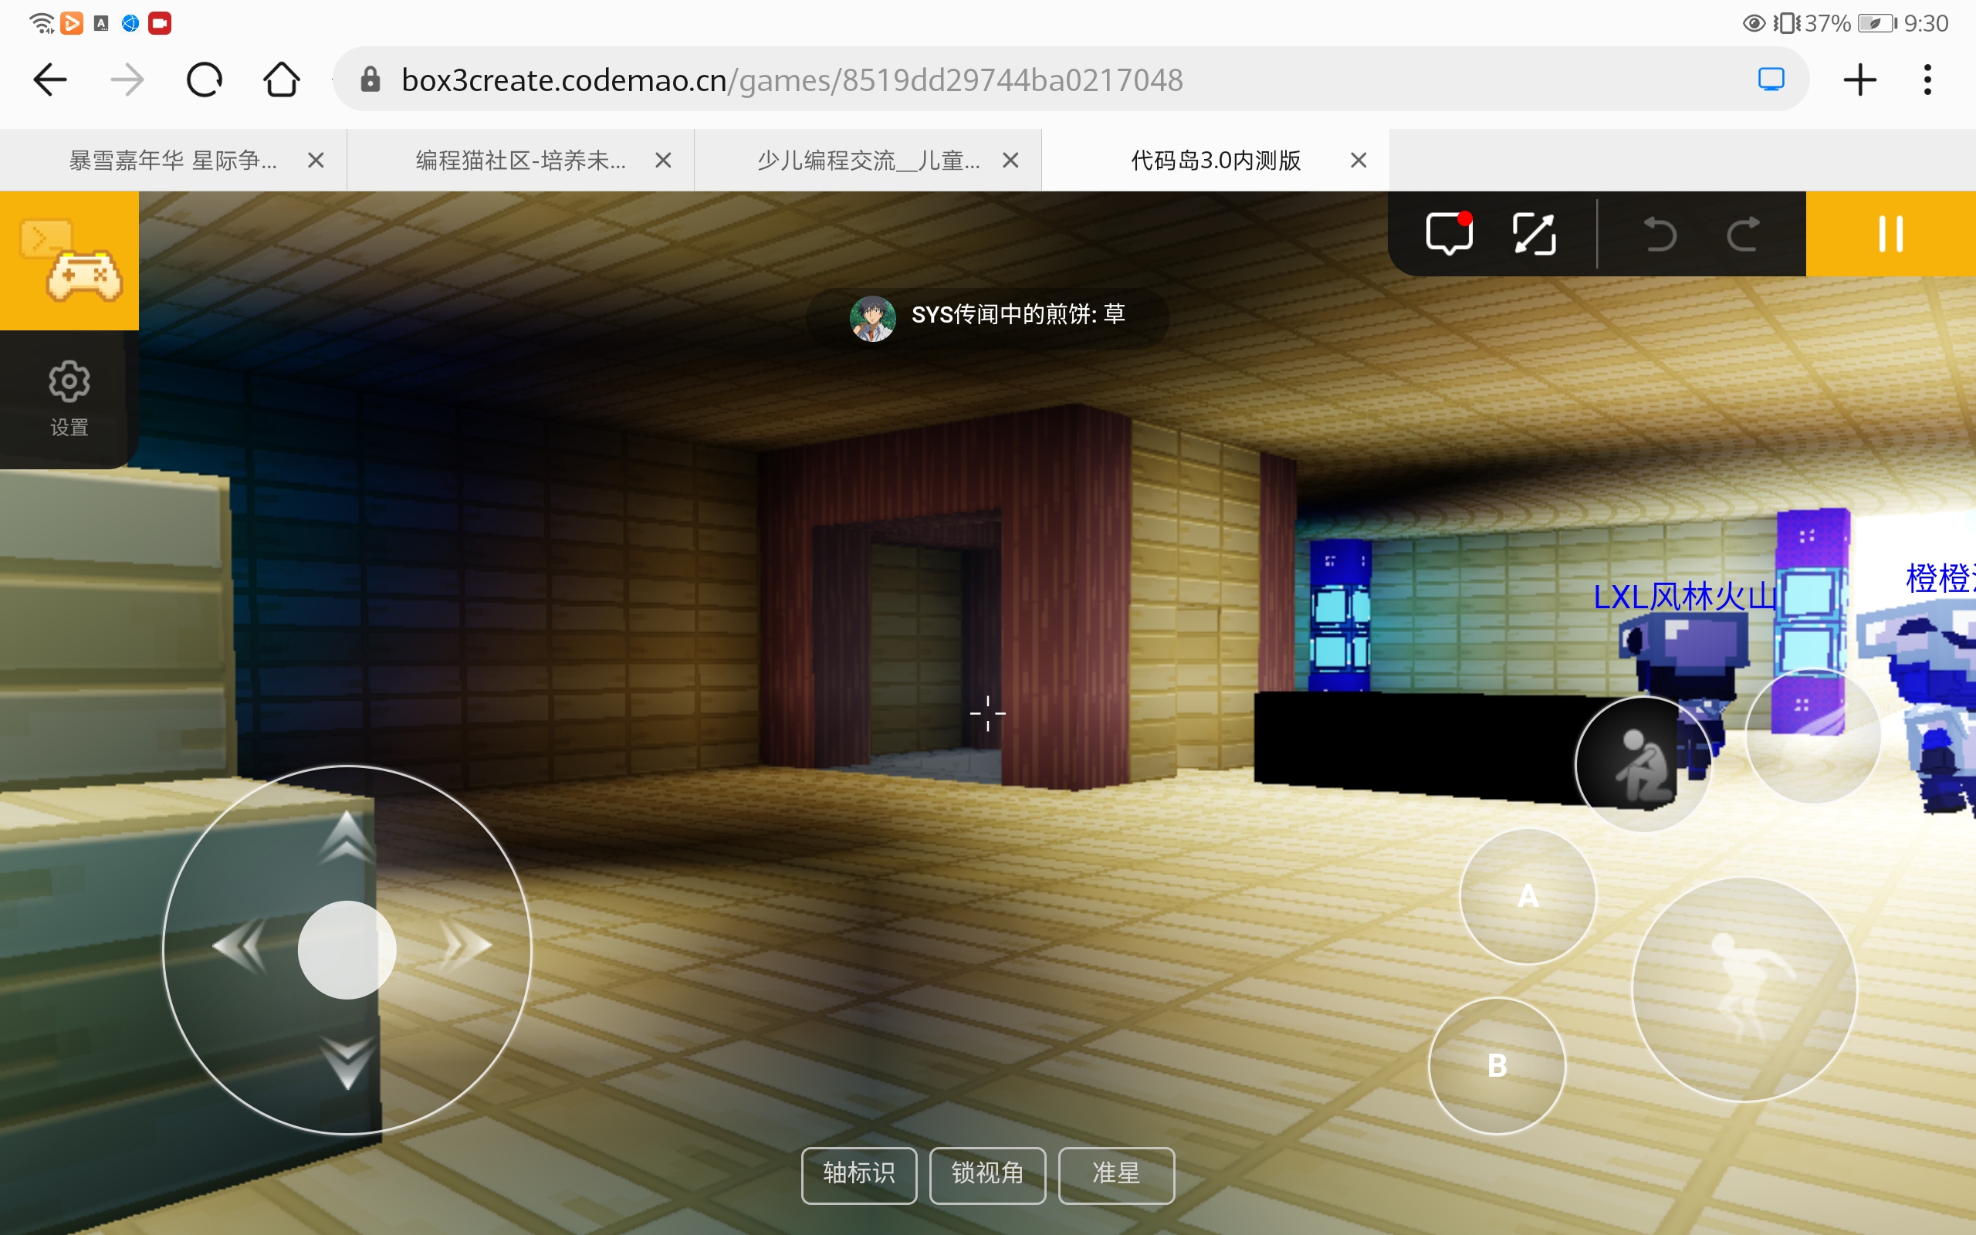Click the SYS传闻中的煎饼 chat message
The height and width of the screenshot is (1235, 1976).
click(x=987, y=318)
